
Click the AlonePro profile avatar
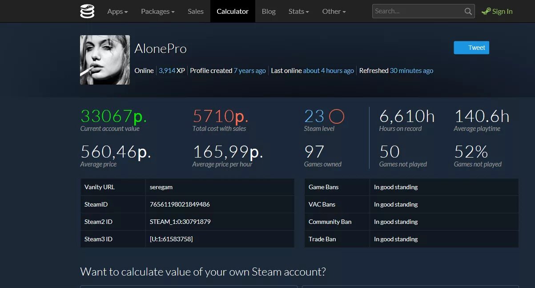[x=105, y=60]
